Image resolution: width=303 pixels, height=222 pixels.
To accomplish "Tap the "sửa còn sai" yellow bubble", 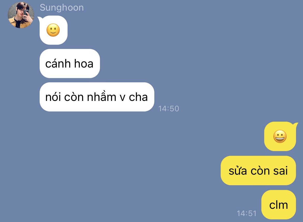I will (258, 171).
